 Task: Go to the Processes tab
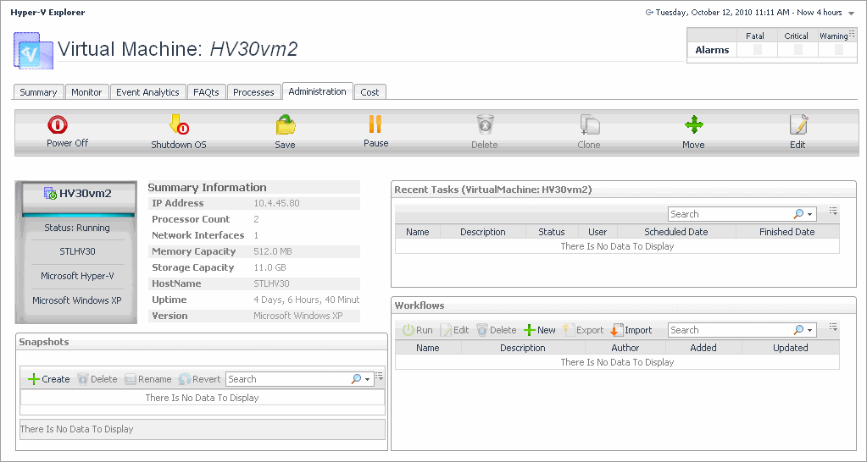point(253,92)
